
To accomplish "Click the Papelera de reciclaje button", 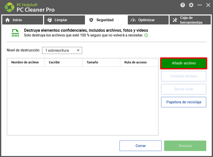I will click(x=184, y=102).
